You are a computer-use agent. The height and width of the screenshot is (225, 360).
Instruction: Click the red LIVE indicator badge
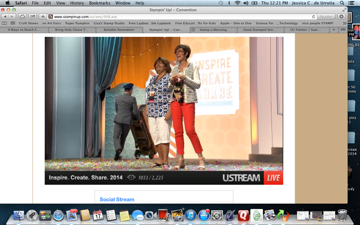[x=273, y=178]
